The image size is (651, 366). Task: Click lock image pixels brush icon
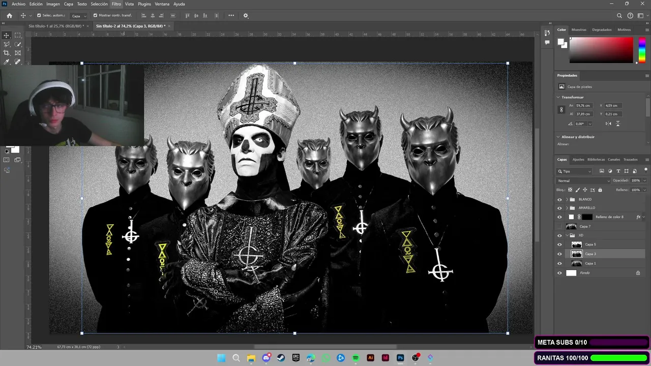click(x=578, y=190)
